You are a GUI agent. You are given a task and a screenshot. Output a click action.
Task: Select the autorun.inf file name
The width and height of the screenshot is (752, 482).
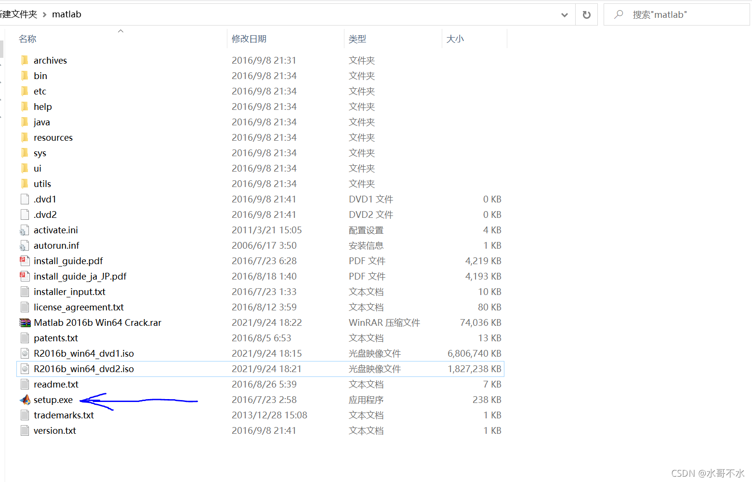tap(56, 245)
